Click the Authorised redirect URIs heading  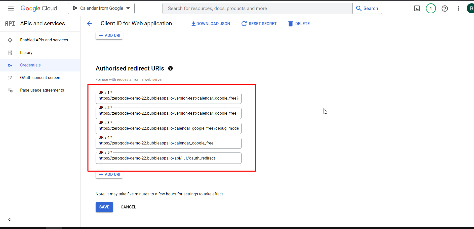(130, 68)
